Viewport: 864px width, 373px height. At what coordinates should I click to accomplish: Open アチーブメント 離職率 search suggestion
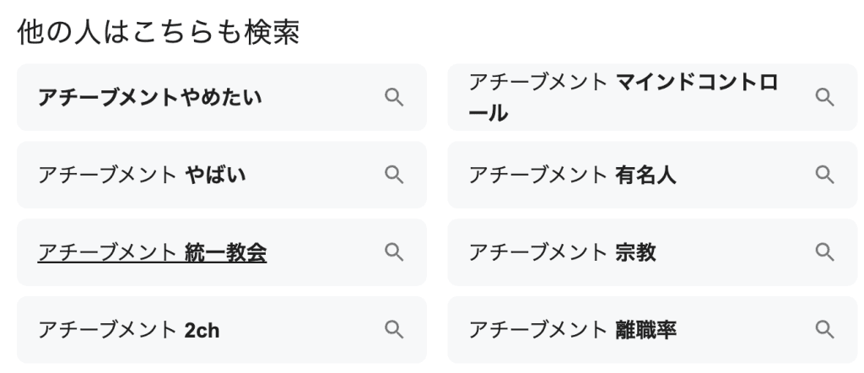click(x=572, y=330)
